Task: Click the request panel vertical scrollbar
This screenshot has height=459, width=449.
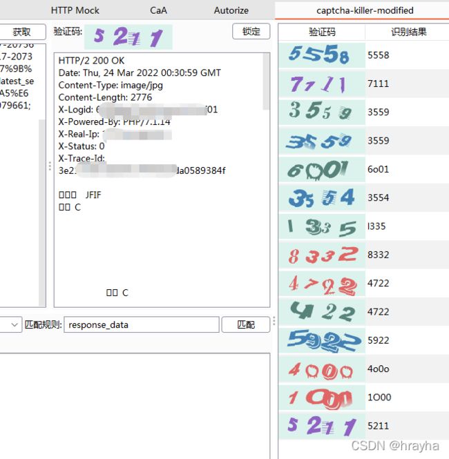Action: 42,212
